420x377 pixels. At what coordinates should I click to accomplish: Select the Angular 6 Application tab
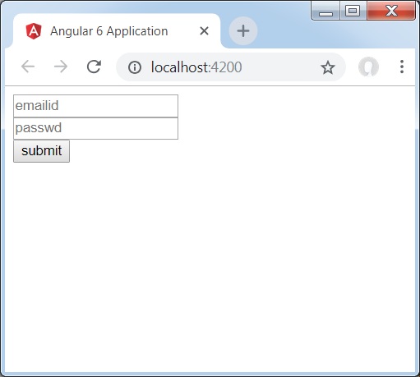117,31
